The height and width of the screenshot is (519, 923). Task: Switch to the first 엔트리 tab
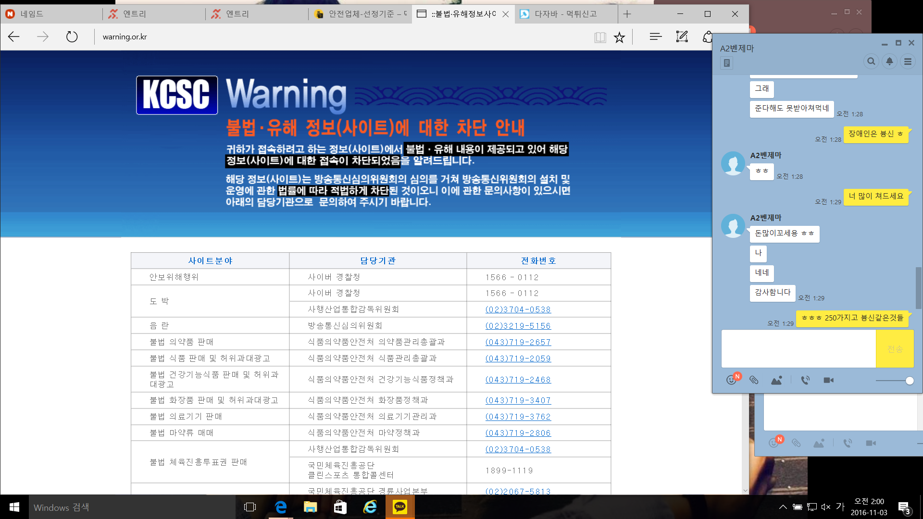(x=154, y=14)
